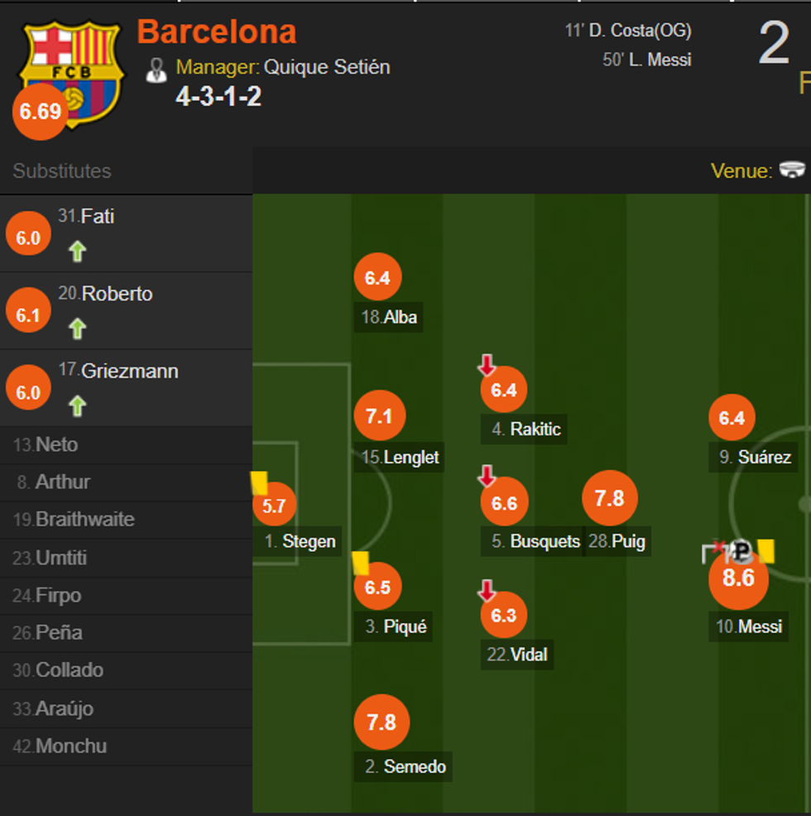Click Suárez's player name label
811x816 pixels.
coord(764,457)
